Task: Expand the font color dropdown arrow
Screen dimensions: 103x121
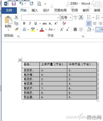Action: pyautogui.click(x=46, y=29)
